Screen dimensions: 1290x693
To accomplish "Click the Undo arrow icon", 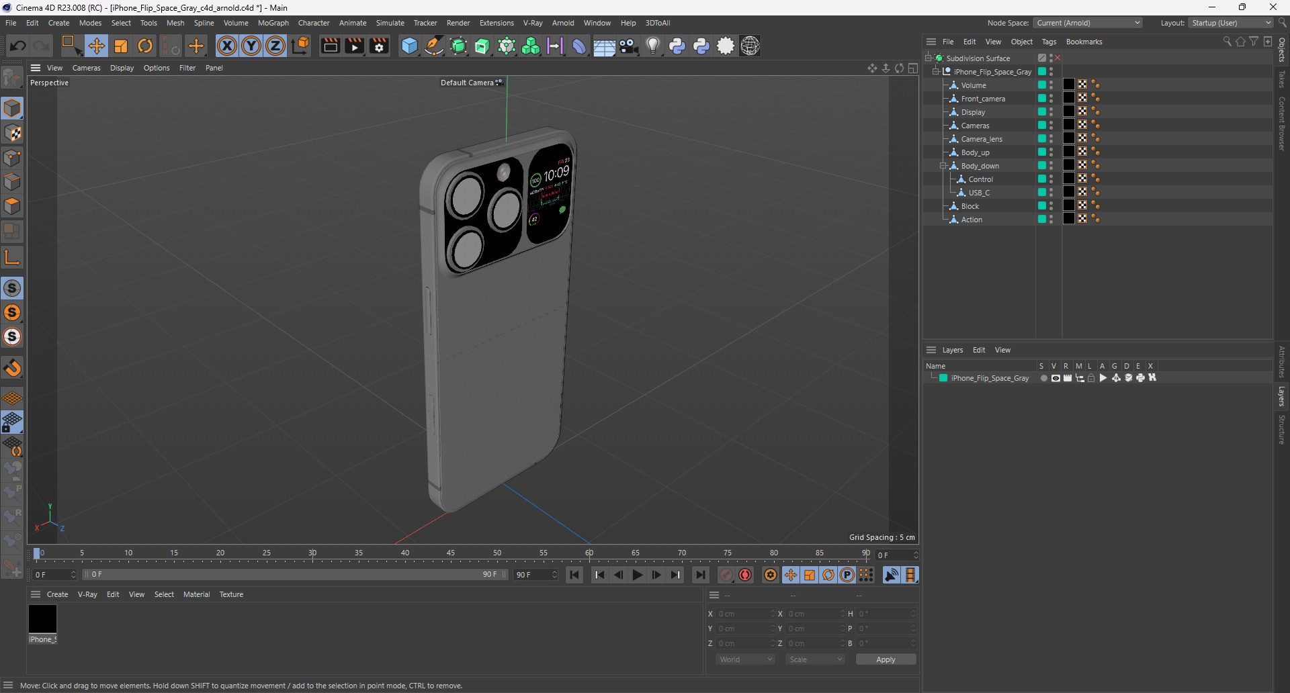I will coord(18,46).
